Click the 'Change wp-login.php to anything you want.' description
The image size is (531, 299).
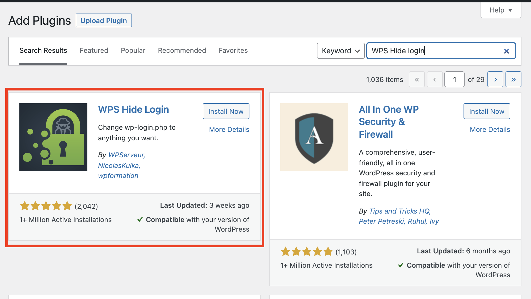[x=137, y=133]
